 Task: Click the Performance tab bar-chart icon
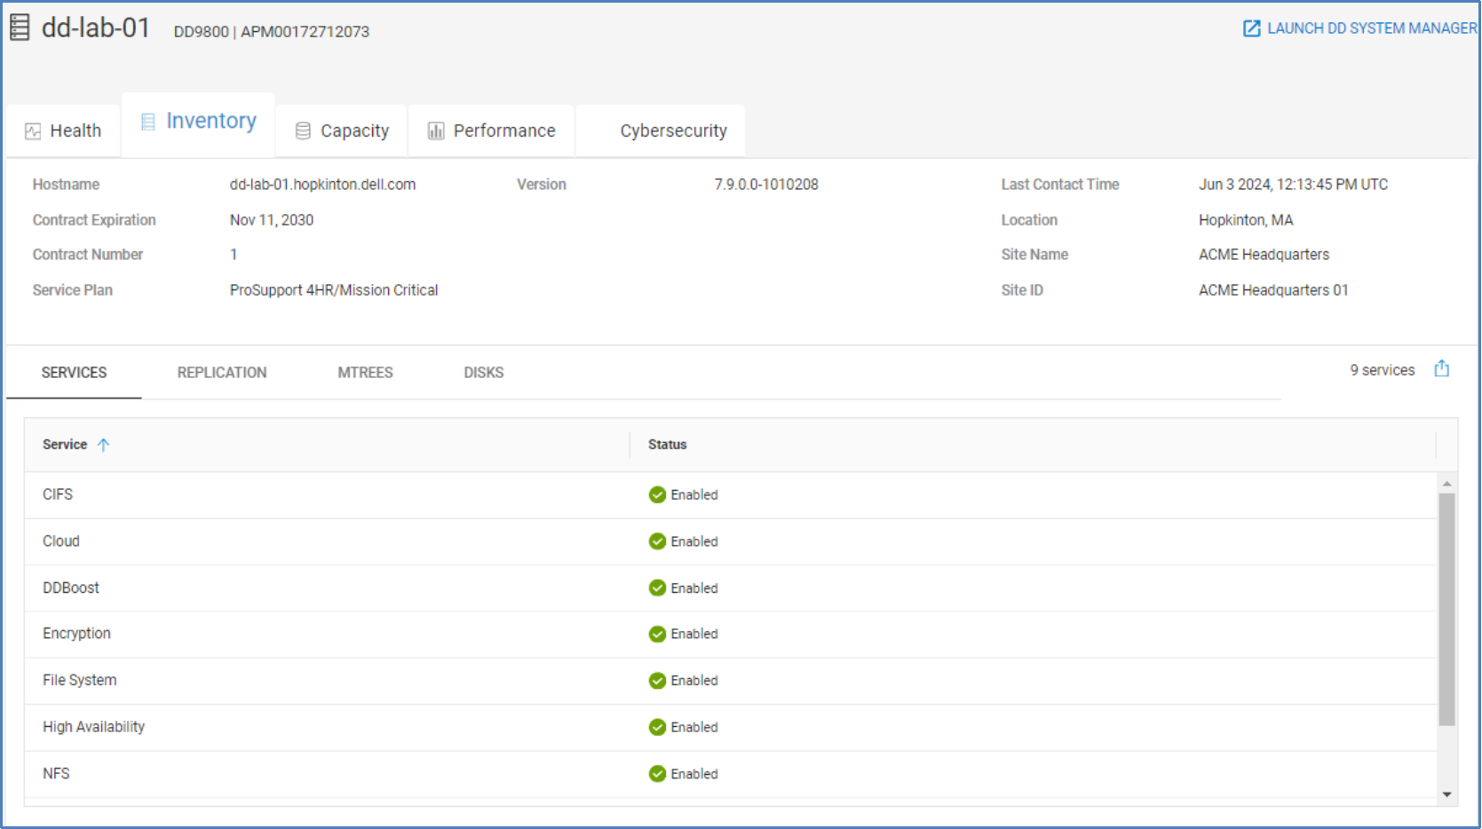click(436, 131)
